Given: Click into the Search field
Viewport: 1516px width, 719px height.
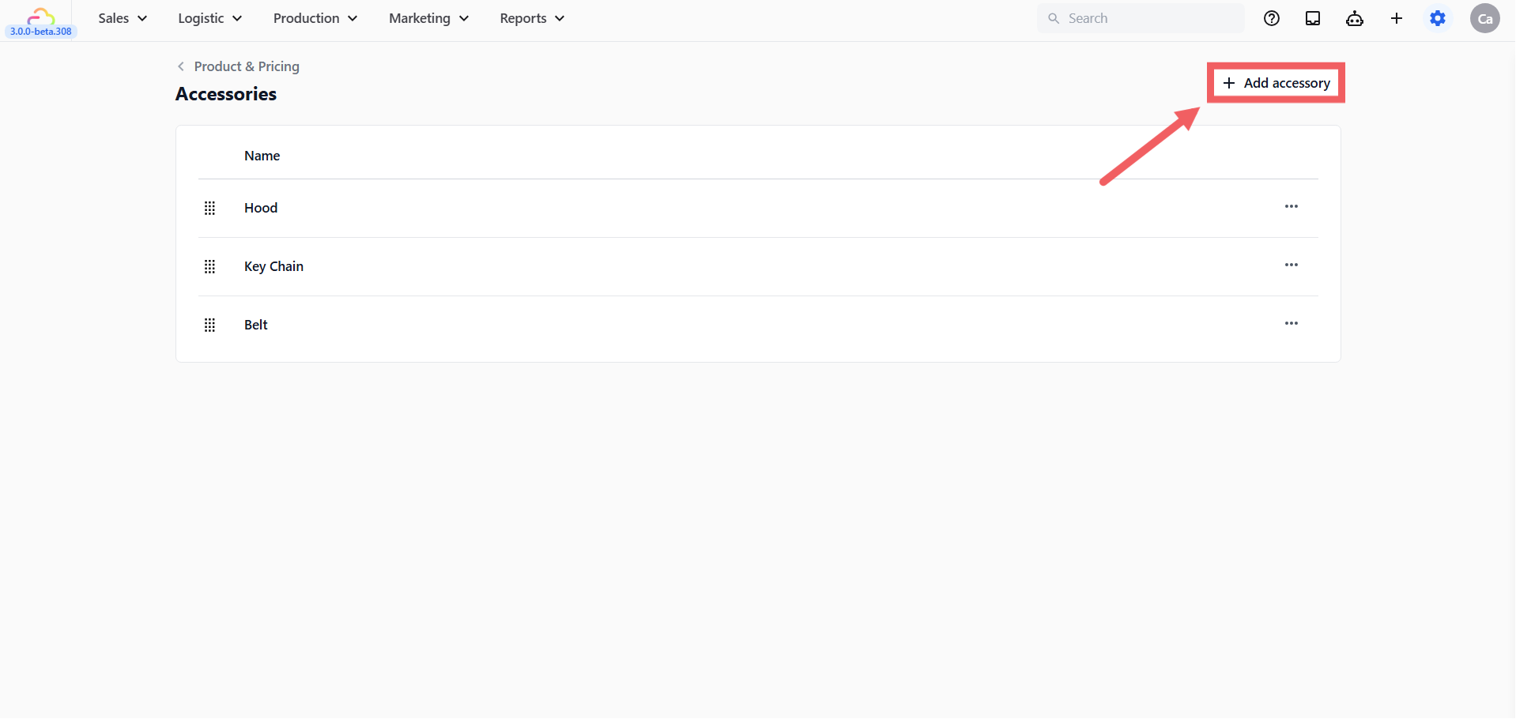Looking at the screenshot, I should pos(1141,18).
